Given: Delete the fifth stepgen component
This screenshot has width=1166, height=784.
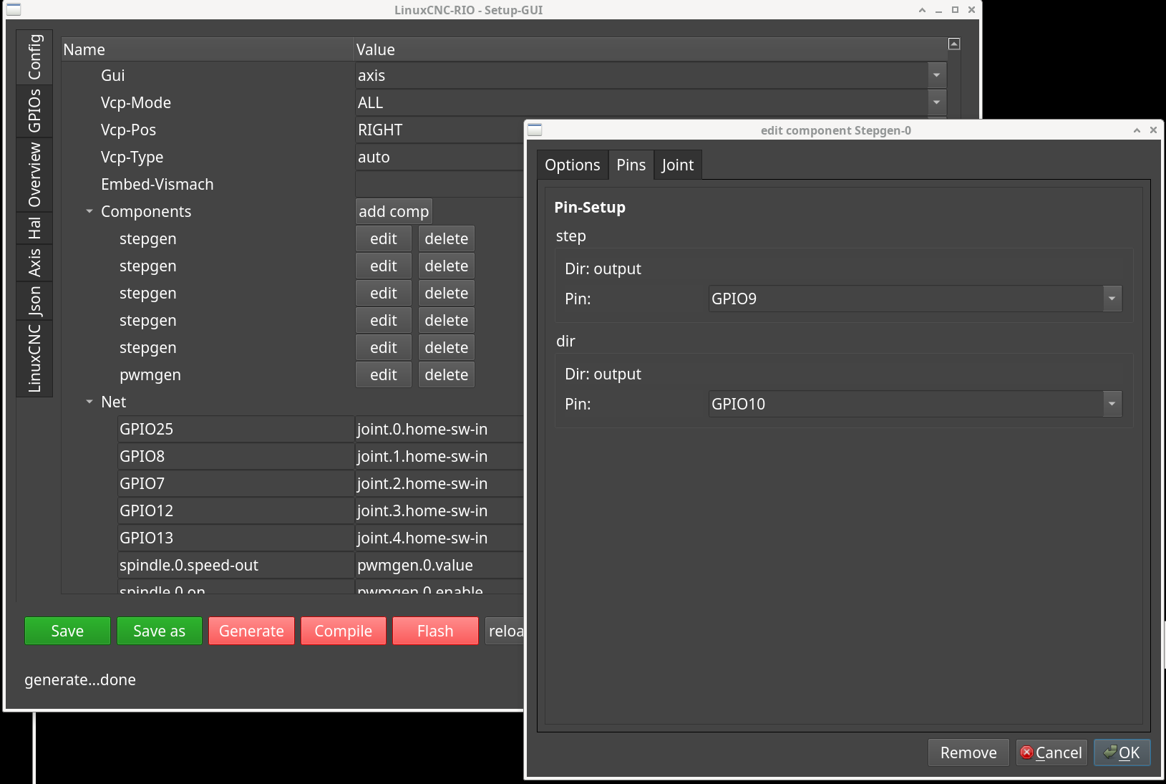Looking at the screenshot, I should pyautogui.click(x=447, y=347).
